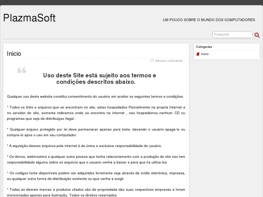Click the Adicionar comentários link

(169, 61)
